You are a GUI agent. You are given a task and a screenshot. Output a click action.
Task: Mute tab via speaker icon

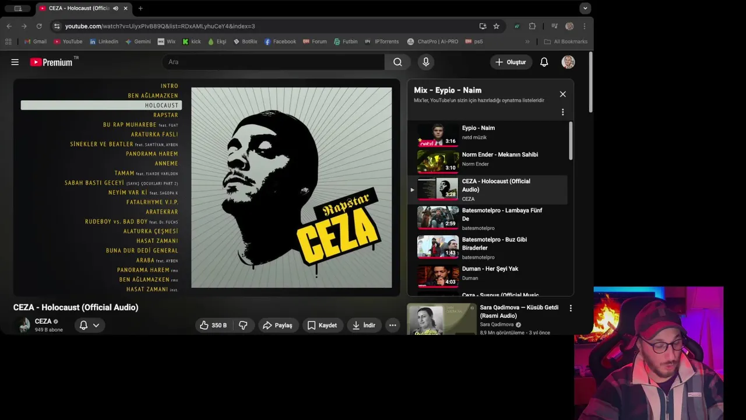[115, 8]
